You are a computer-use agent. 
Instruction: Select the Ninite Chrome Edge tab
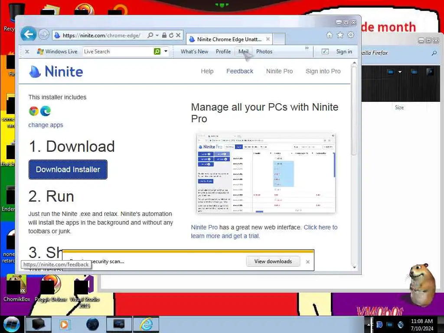229,39
